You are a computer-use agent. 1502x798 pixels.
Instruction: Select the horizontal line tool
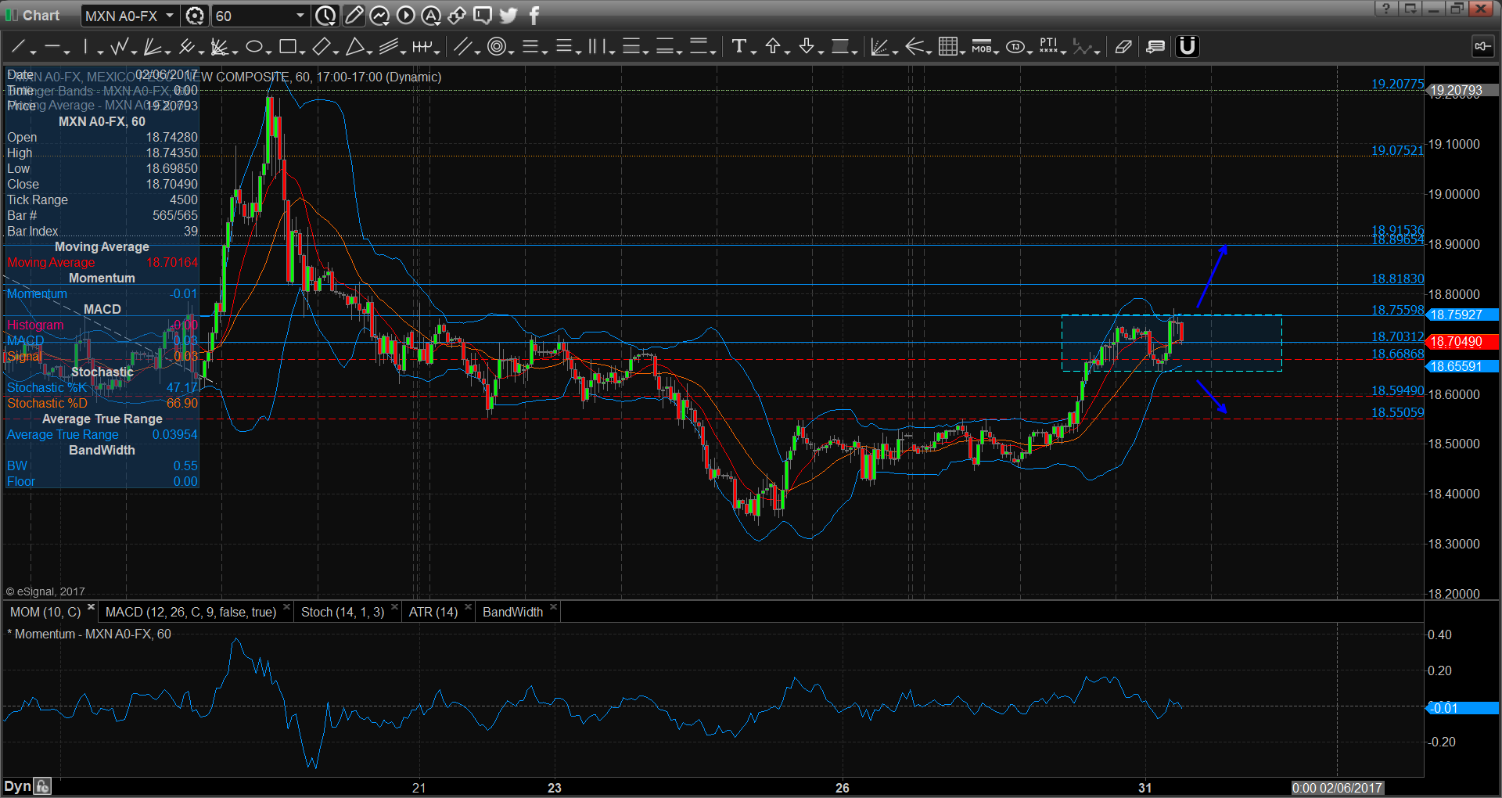(52, 47)
